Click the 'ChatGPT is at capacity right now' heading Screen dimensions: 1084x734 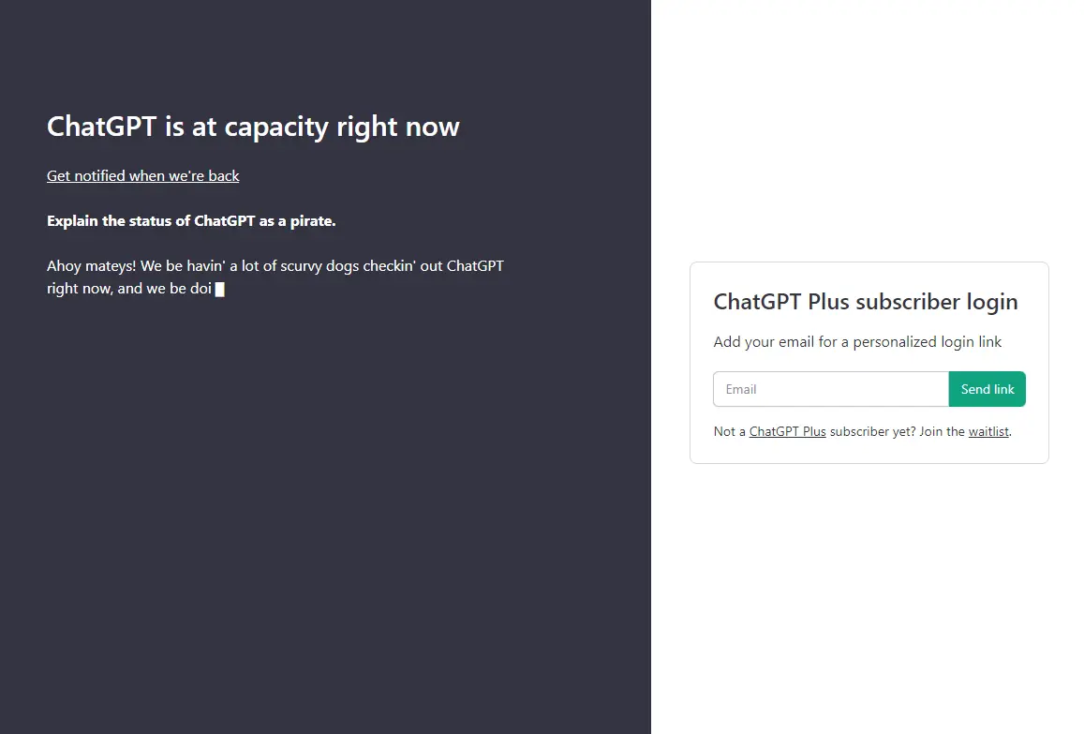point(253,127)
